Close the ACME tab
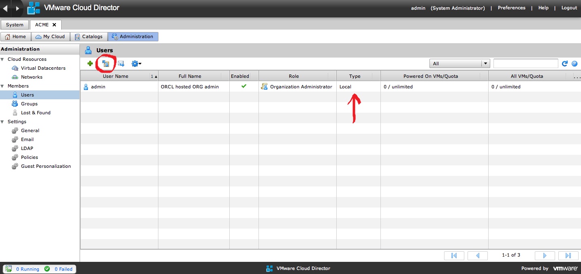581x274 pixels. click(x=54, y=25)
